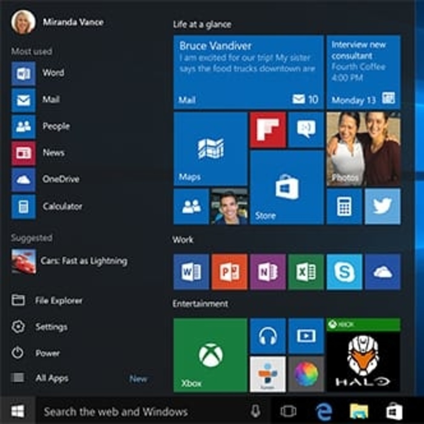Open the small calculator tile beside Twitter
This screenshot has width=424, height=424.
[344, 206]
